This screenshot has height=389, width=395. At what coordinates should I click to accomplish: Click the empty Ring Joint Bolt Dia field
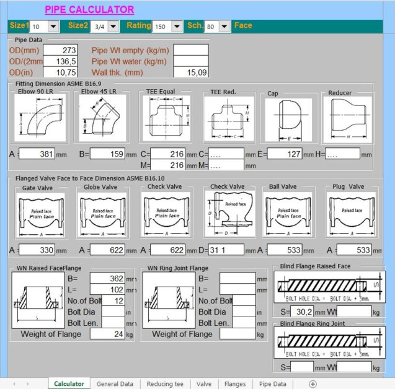(244, 312)
